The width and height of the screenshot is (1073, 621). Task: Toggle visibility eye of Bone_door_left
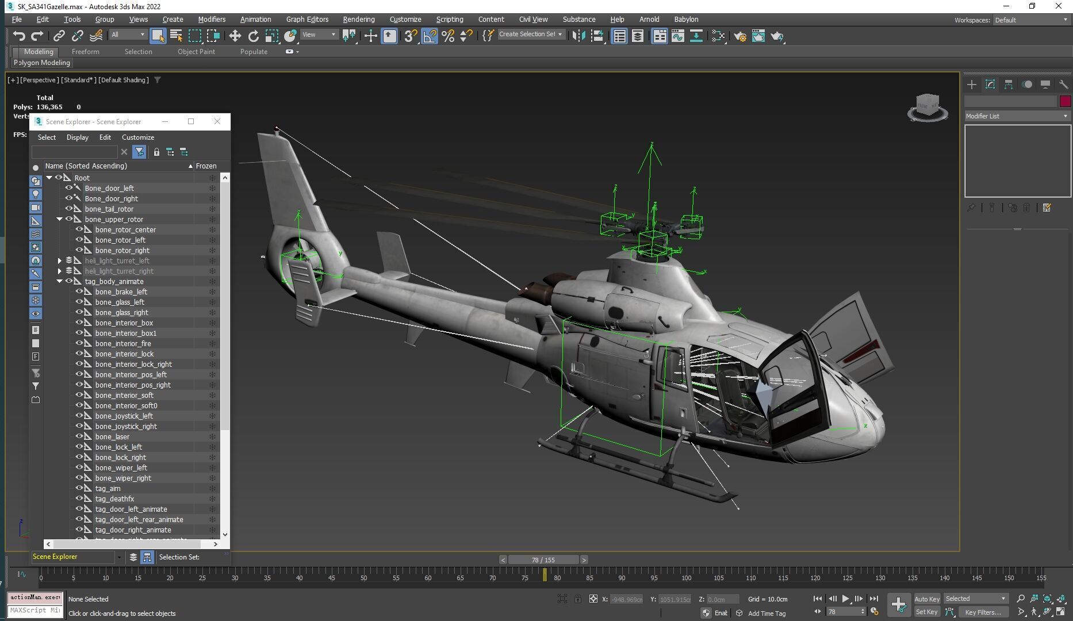pos(69,188)
